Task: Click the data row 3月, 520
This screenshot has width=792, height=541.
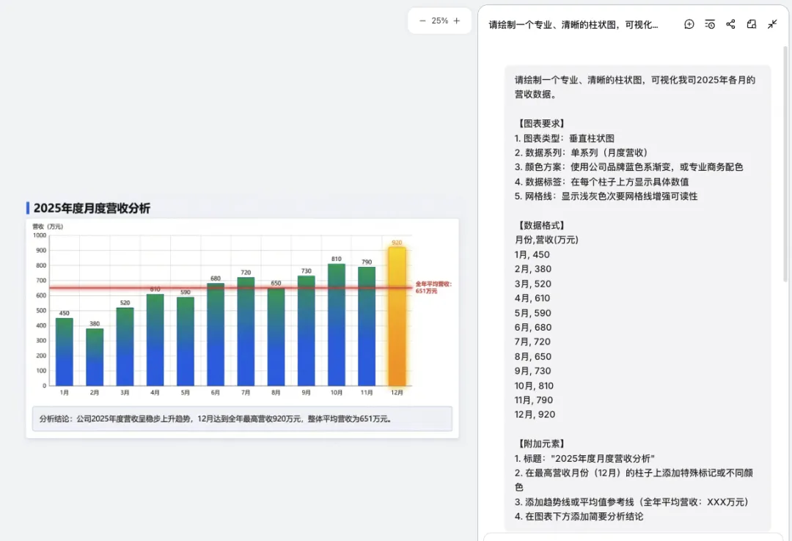Action: pos(533,284)
